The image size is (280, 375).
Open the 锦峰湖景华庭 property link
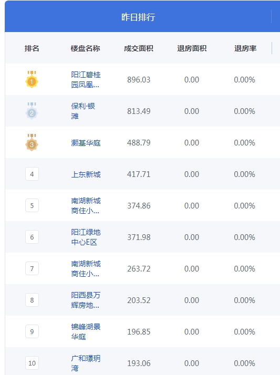coord(86,331)
